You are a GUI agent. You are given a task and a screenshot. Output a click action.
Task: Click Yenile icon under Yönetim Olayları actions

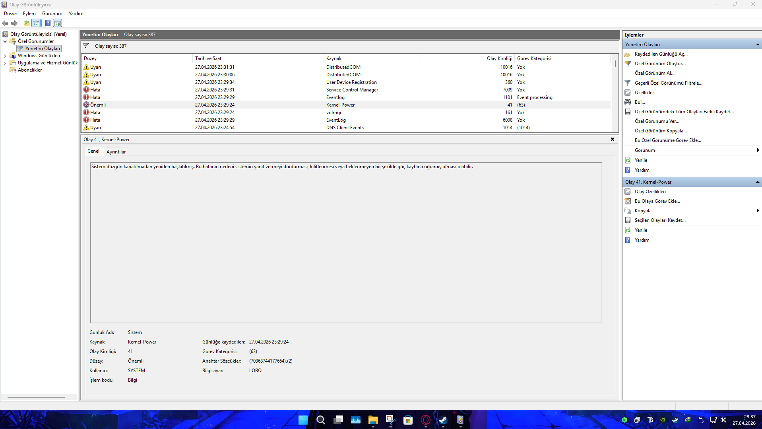tap(628, 160)
